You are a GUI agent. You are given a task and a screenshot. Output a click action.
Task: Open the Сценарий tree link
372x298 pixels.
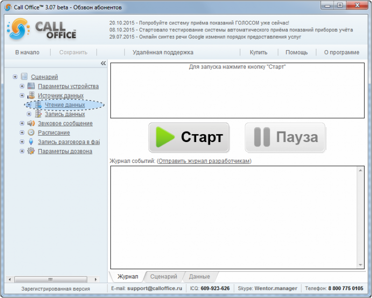click(44, 77)
